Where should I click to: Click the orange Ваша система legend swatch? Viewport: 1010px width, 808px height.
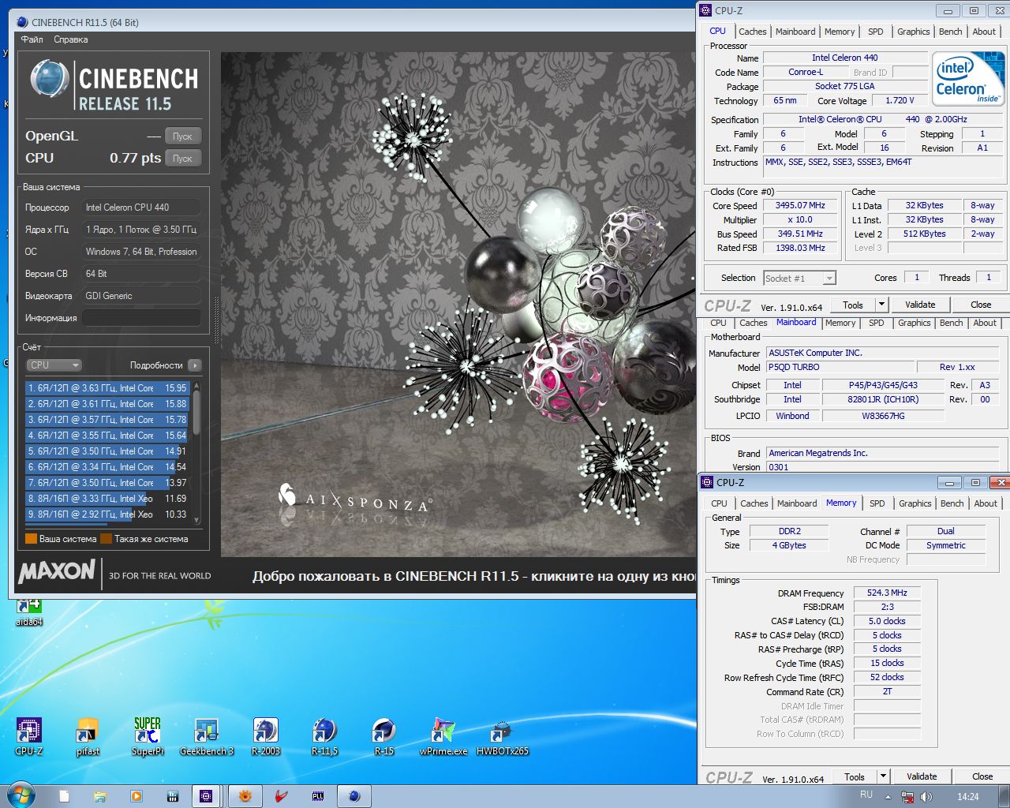(31, 539)
